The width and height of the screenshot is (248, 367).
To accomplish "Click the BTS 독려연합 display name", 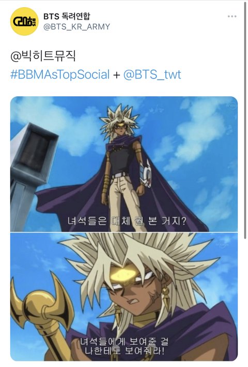I will tap(67, 17).
